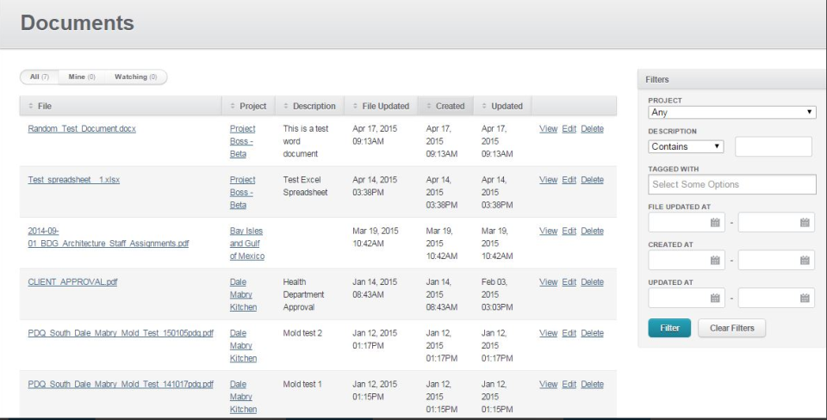Edit the BDG Architecture Staff Assignments row
Screen dimensions: 827x420
(569, 231)
